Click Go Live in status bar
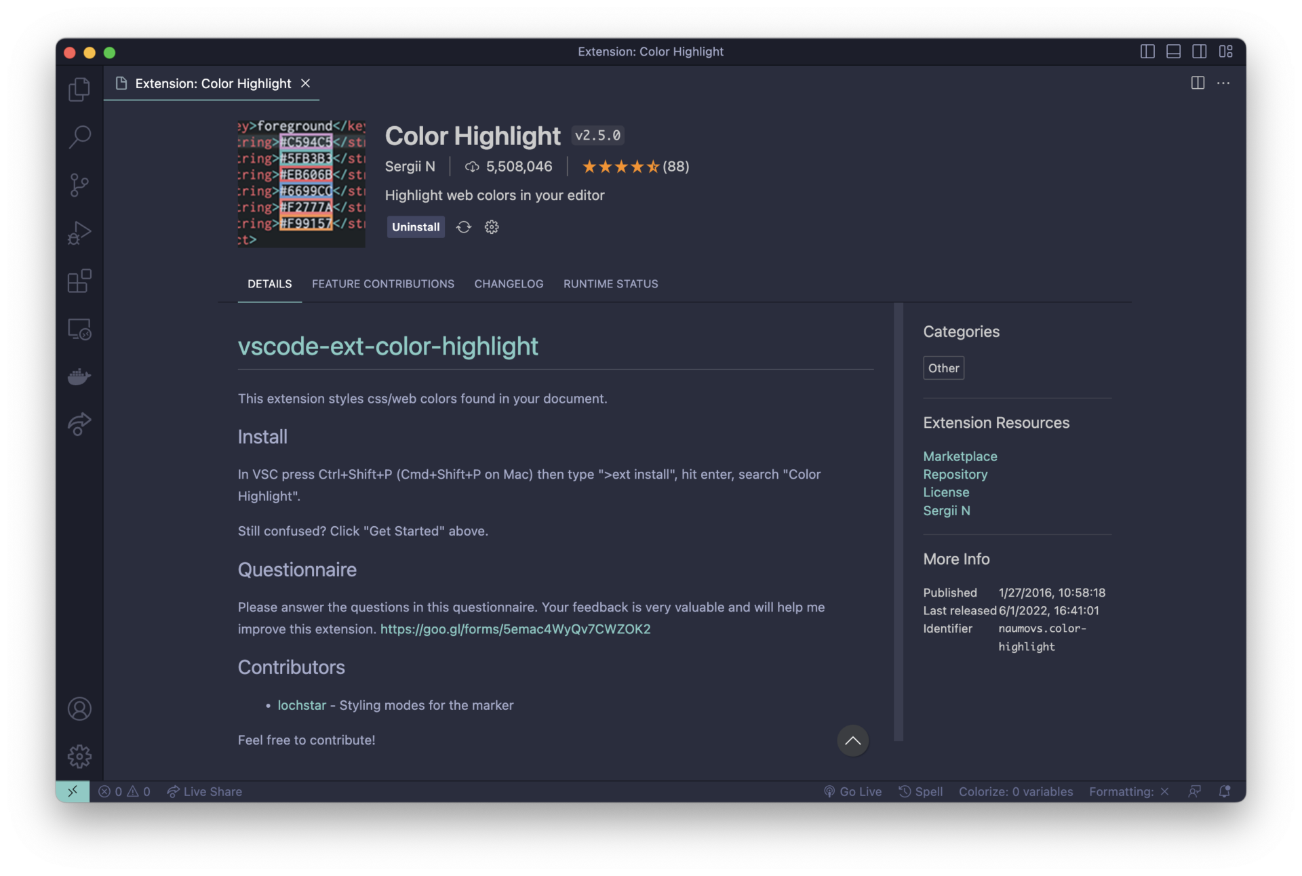This screenshot has width=1302, height=876. [x=852, y=792]
